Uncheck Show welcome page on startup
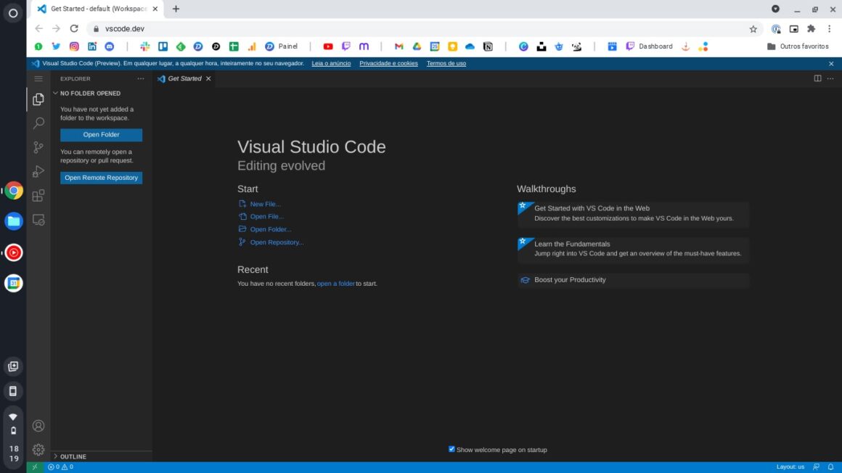 click(451, 449)
